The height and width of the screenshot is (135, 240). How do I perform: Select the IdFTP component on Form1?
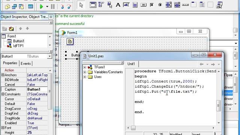[x=70, y=42]
